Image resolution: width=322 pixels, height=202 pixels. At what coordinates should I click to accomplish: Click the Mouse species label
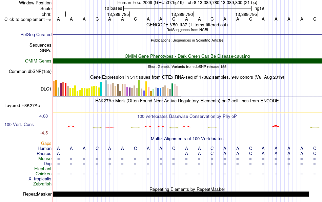pyautogui.click(x=45, y=159)
